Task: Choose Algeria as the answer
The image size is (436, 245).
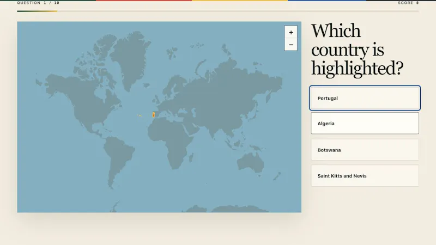Action: point(365,124)
